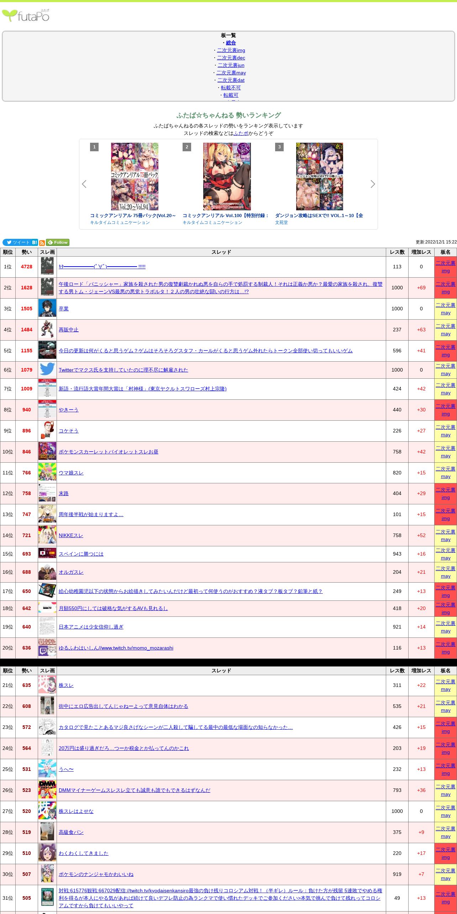
Task: Open the orange RSS feed icon
Action: click(x=42, y=243)
